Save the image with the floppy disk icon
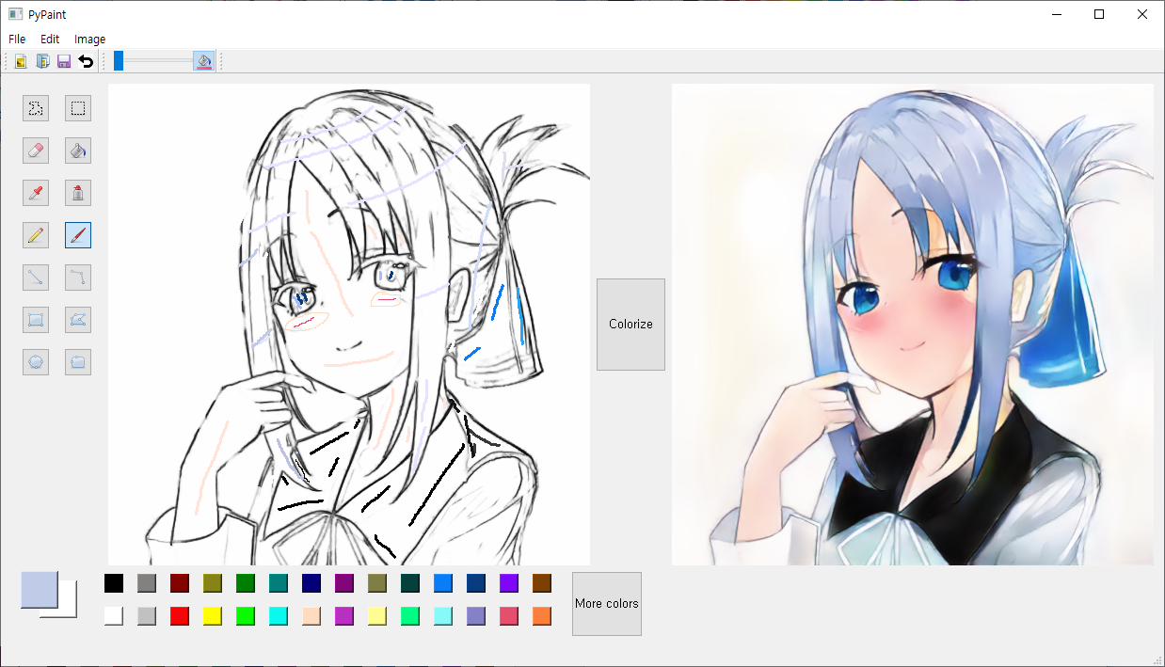 click(x=64, y=61)
